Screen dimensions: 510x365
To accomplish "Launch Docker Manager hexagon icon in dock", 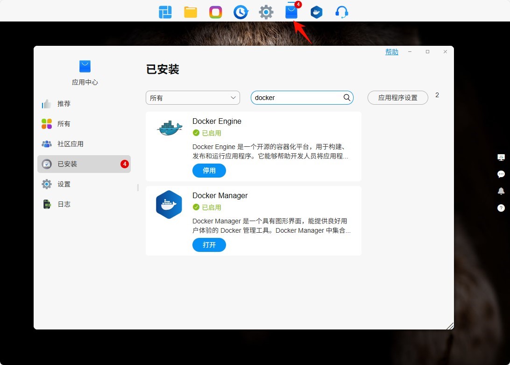I will 317,12.
